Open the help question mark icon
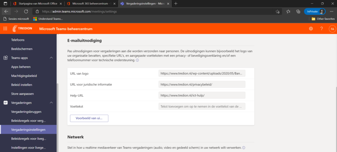Screen dimensions: 337x152 (322, 29)
